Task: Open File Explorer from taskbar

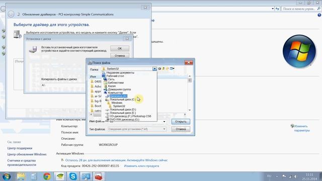Action: click(x=21, y=176)
